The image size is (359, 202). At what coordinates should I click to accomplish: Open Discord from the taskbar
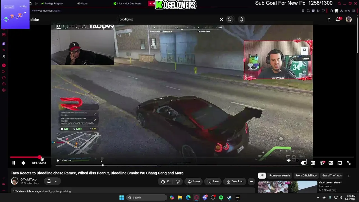[x=205, y=198]
